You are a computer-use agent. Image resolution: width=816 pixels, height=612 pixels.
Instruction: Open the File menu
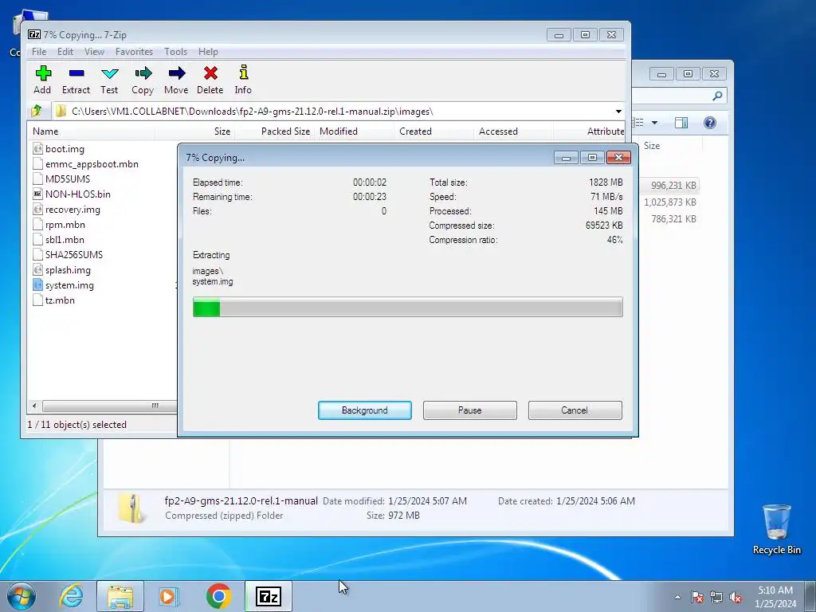39,52
